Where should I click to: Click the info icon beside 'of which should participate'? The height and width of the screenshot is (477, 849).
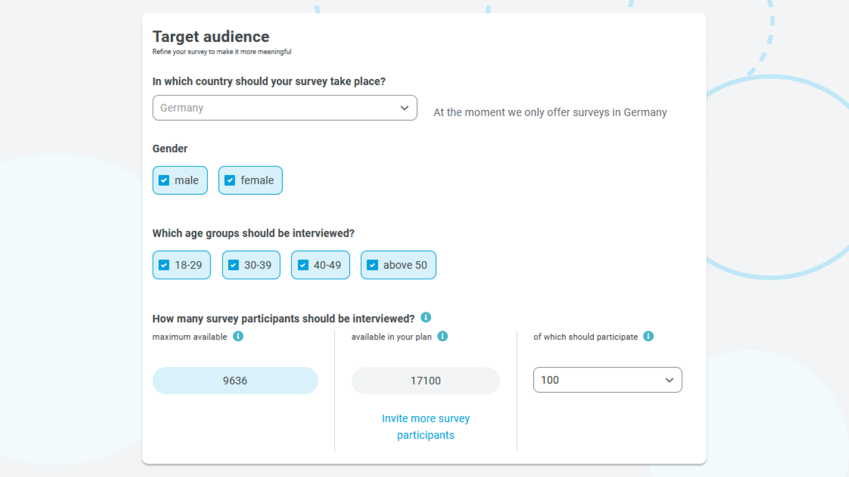[x=649, y=336]
